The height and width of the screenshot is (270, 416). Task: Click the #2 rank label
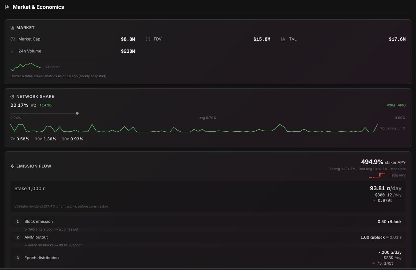point(34,105)
